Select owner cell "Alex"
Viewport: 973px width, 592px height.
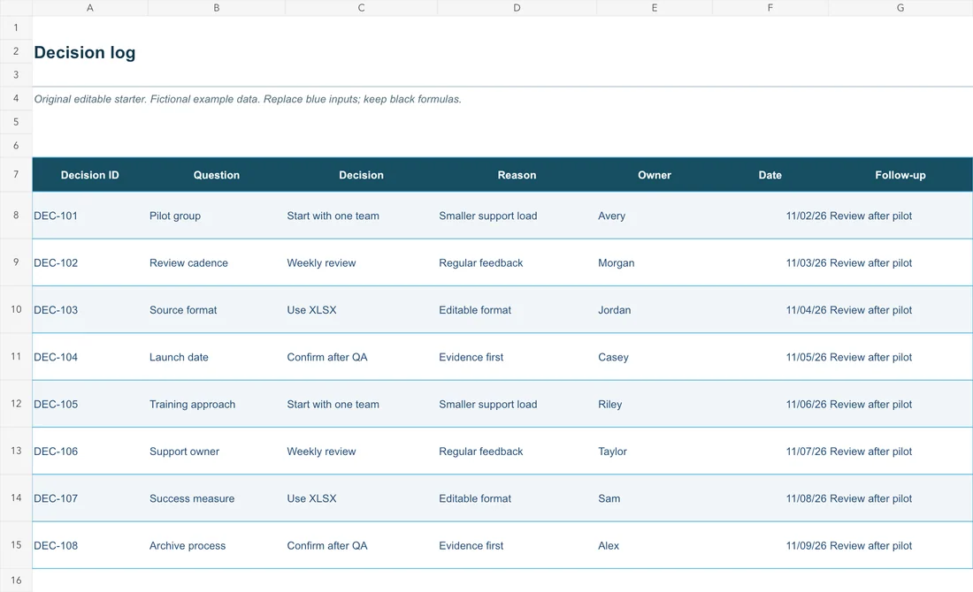(x=655, y=545)
